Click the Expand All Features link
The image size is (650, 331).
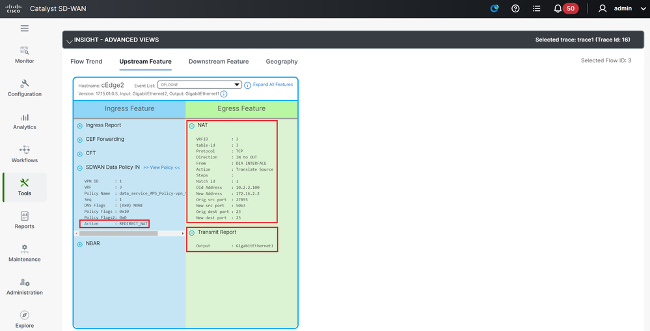273,84
